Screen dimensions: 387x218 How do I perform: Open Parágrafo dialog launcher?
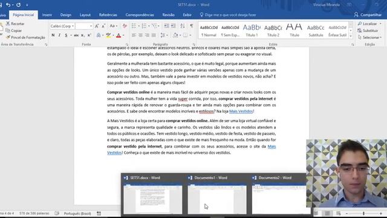[193, 44]
